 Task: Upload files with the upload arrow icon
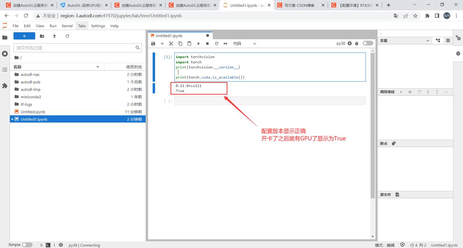point(55,36)
